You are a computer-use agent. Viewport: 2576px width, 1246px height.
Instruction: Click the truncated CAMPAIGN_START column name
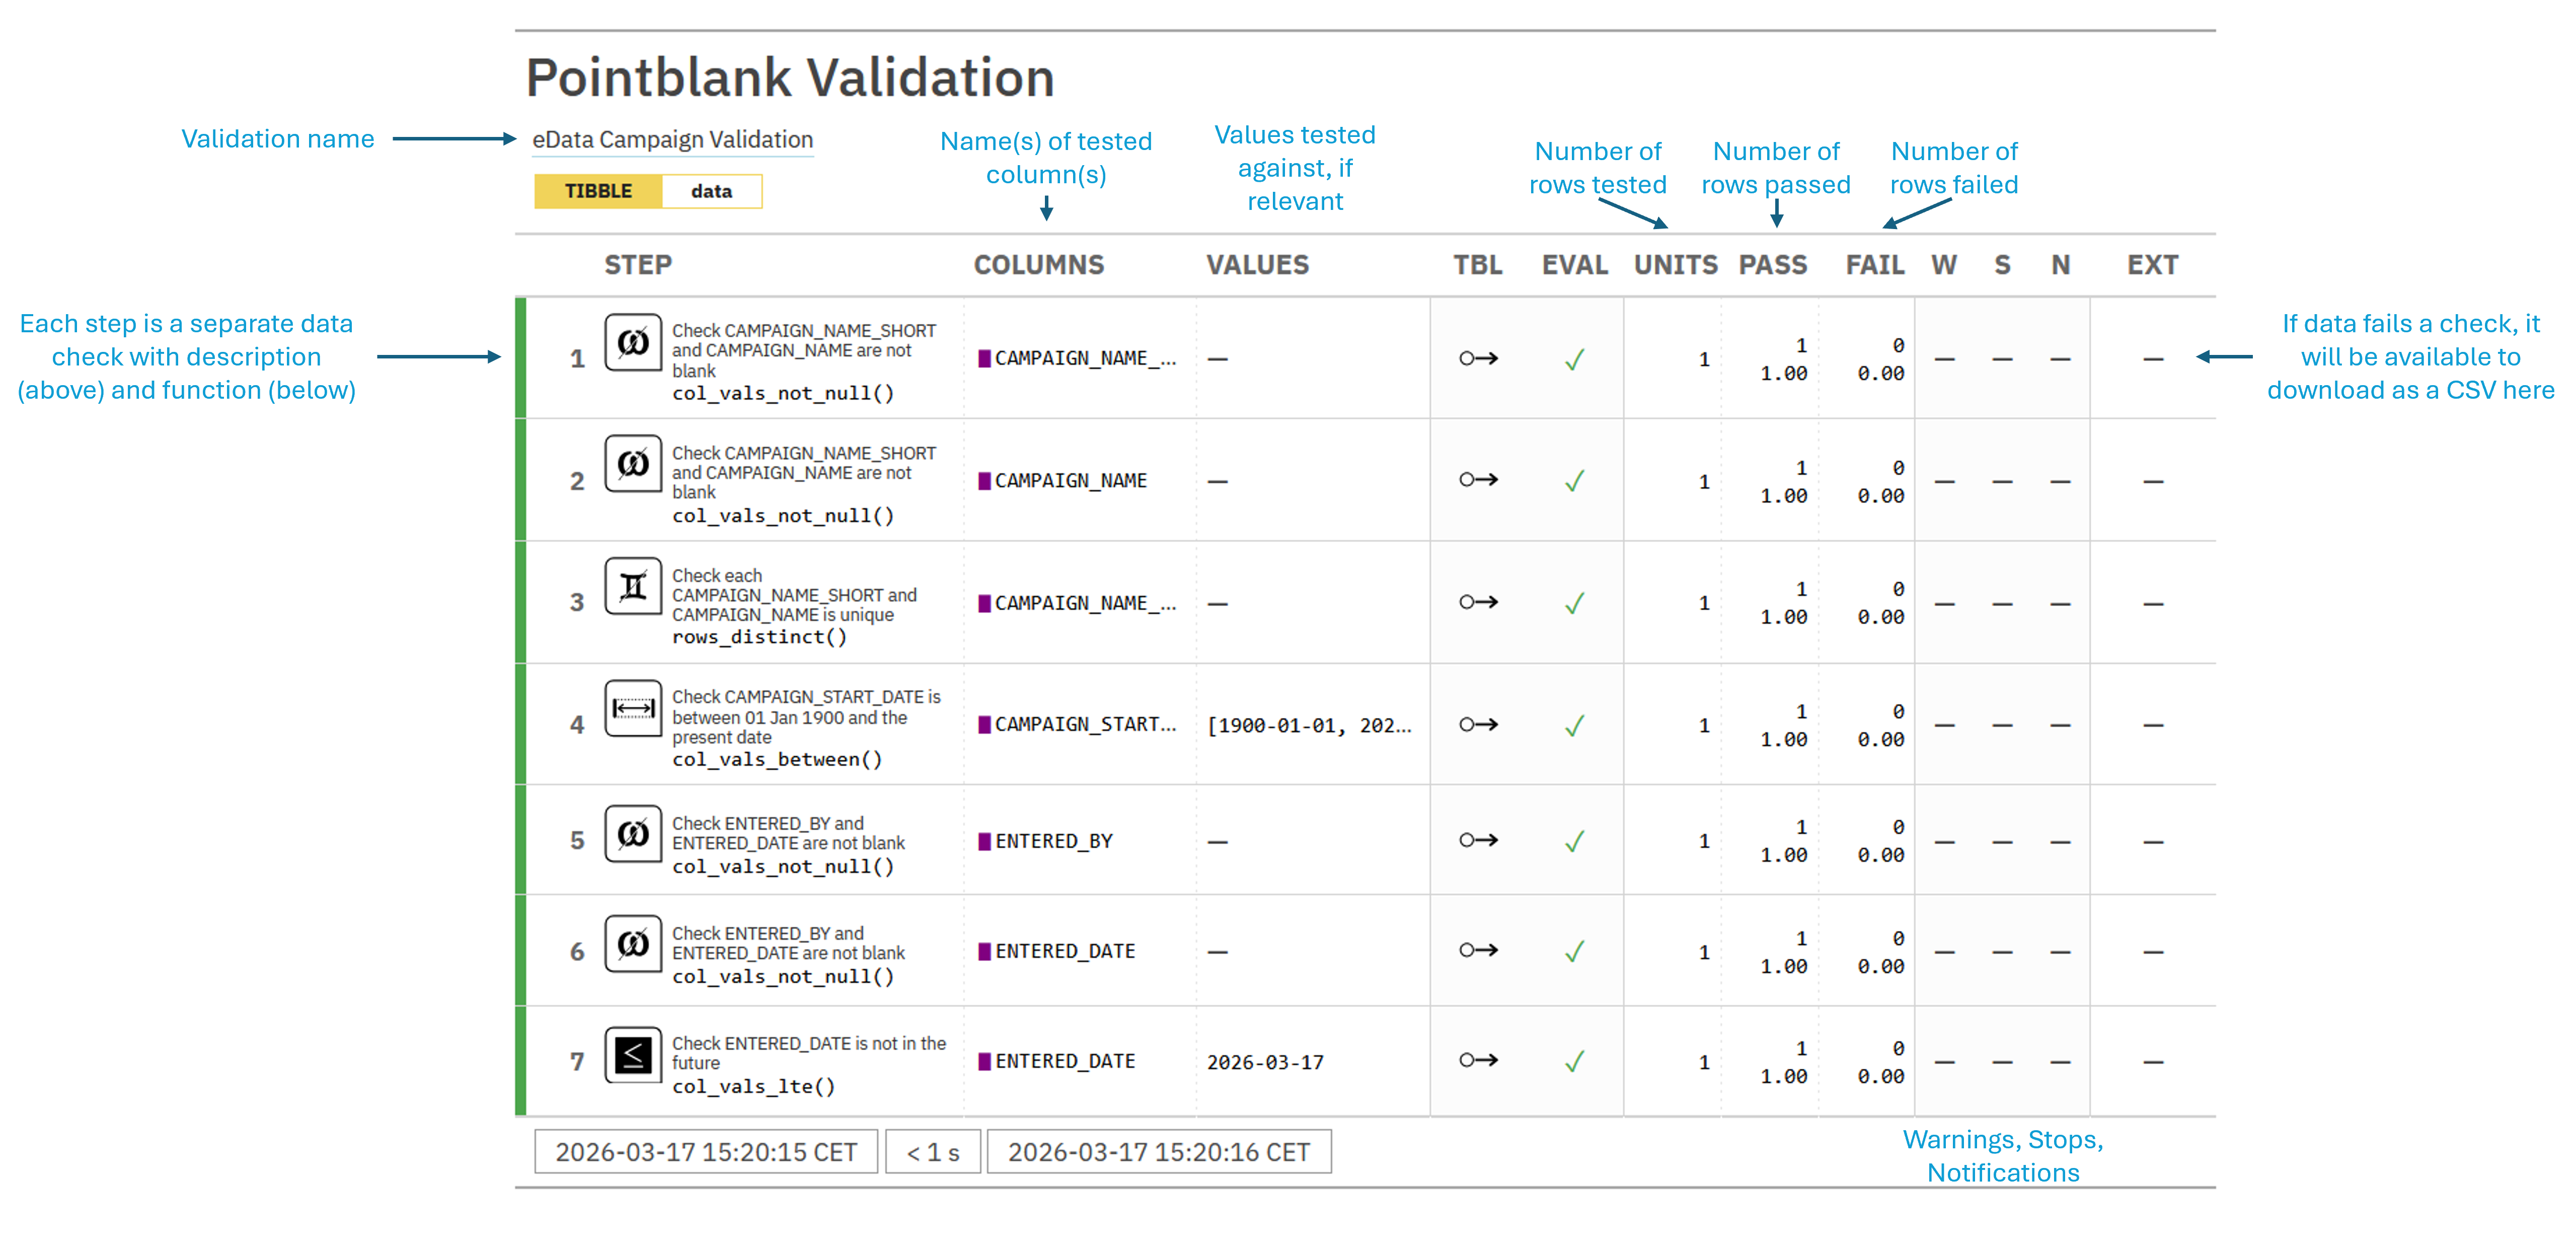pyautogui.click(x=1085, y=724)
